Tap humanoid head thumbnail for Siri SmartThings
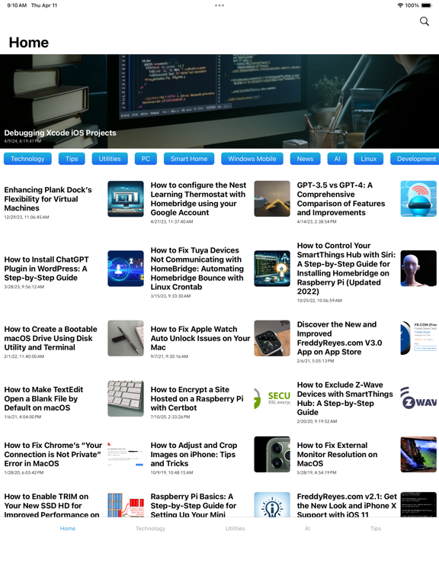439x586 pixels. click(418, 269)
